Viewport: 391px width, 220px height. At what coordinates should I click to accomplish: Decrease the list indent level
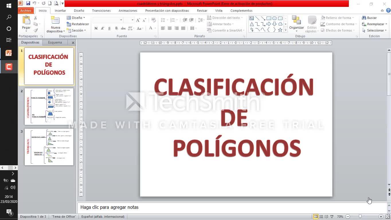click(185, 20)
